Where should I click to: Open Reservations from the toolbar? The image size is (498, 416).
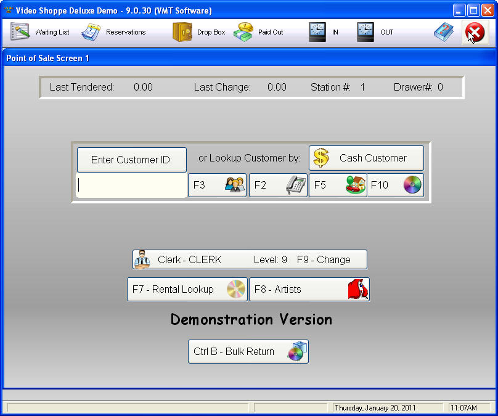pos(91,32)
